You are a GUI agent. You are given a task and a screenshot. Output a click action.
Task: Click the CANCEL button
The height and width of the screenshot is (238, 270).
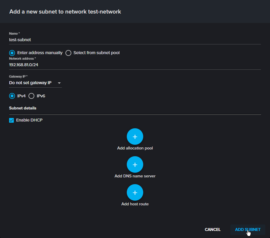pos(212,229)
